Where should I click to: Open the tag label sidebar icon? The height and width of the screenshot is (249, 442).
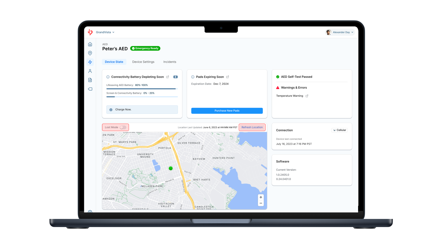[x=90, y=89]
